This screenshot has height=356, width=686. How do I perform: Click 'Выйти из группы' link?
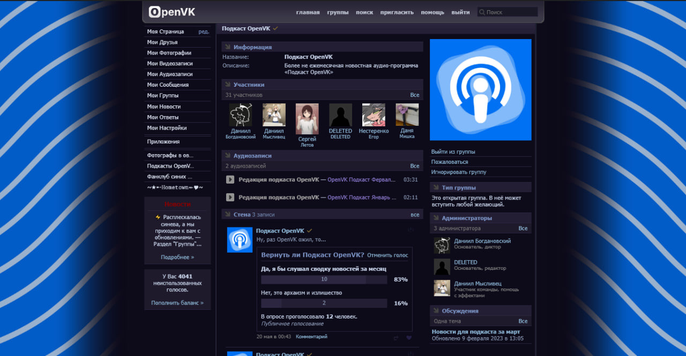(x=453, y=152)
